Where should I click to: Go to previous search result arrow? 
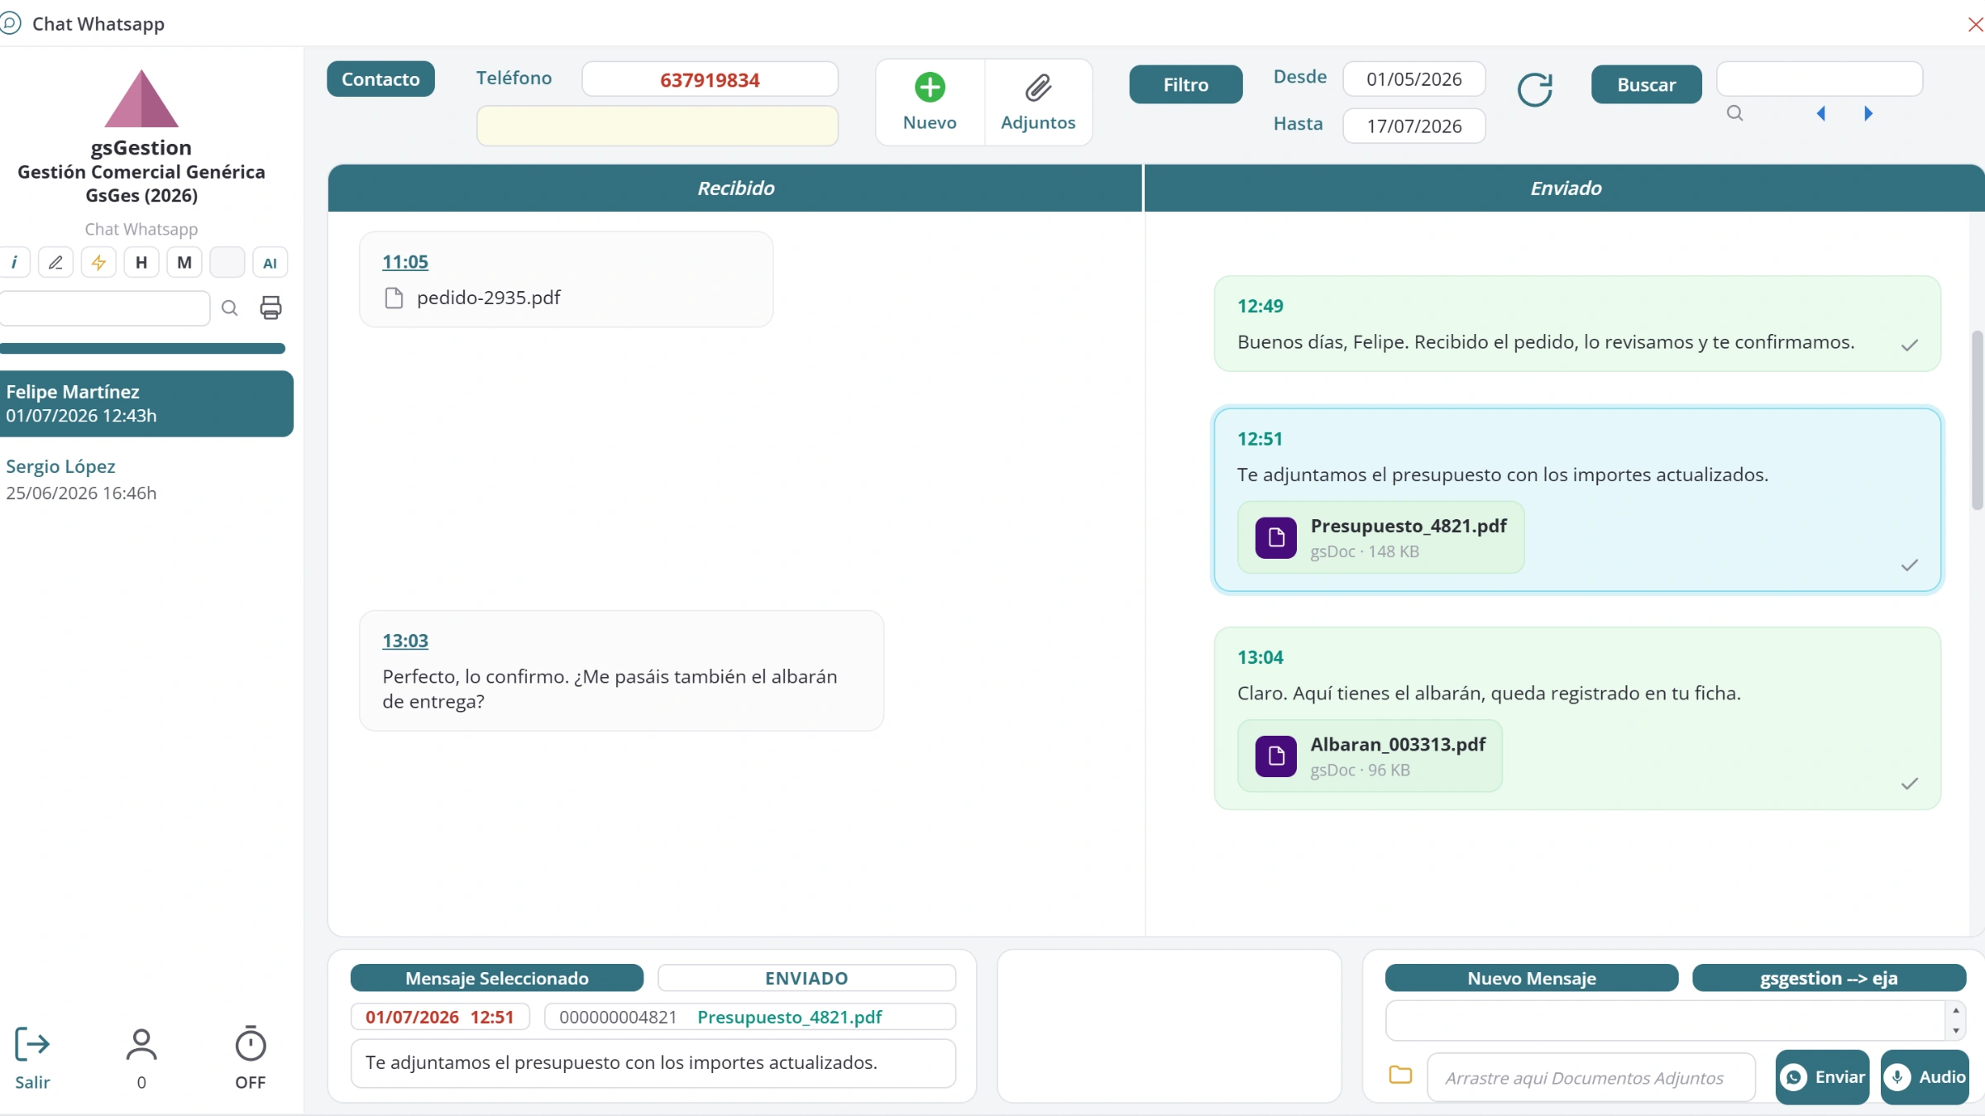click(x=1820, y=113)
